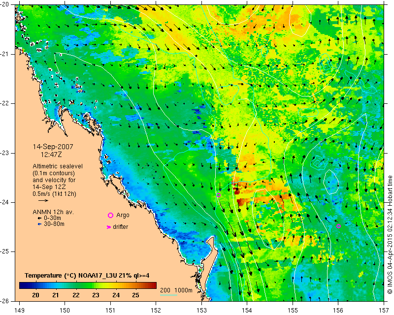Image resolution: width=394 pixels, height=315 pixels.
Task: Select the Argo float marker near 153.4°E, 23.9°S
Action: click(218, 195)
